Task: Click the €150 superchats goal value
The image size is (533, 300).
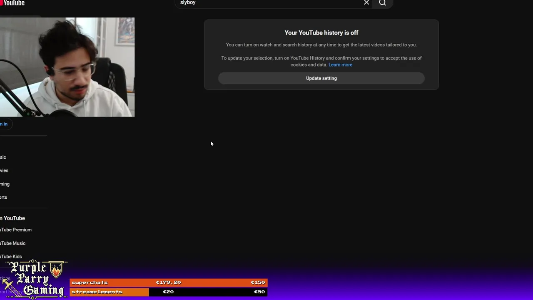Action: 257,282
